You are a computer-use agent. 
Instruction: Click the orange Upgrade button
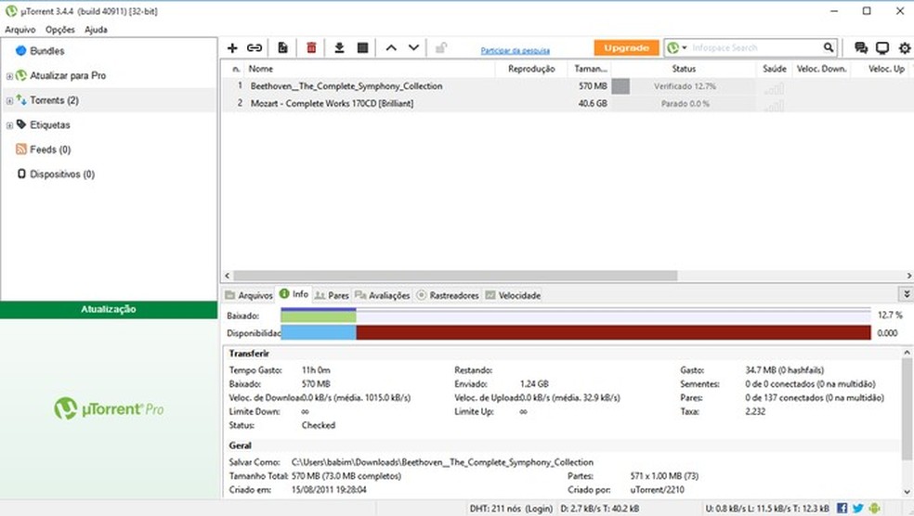tap(627, 47)
